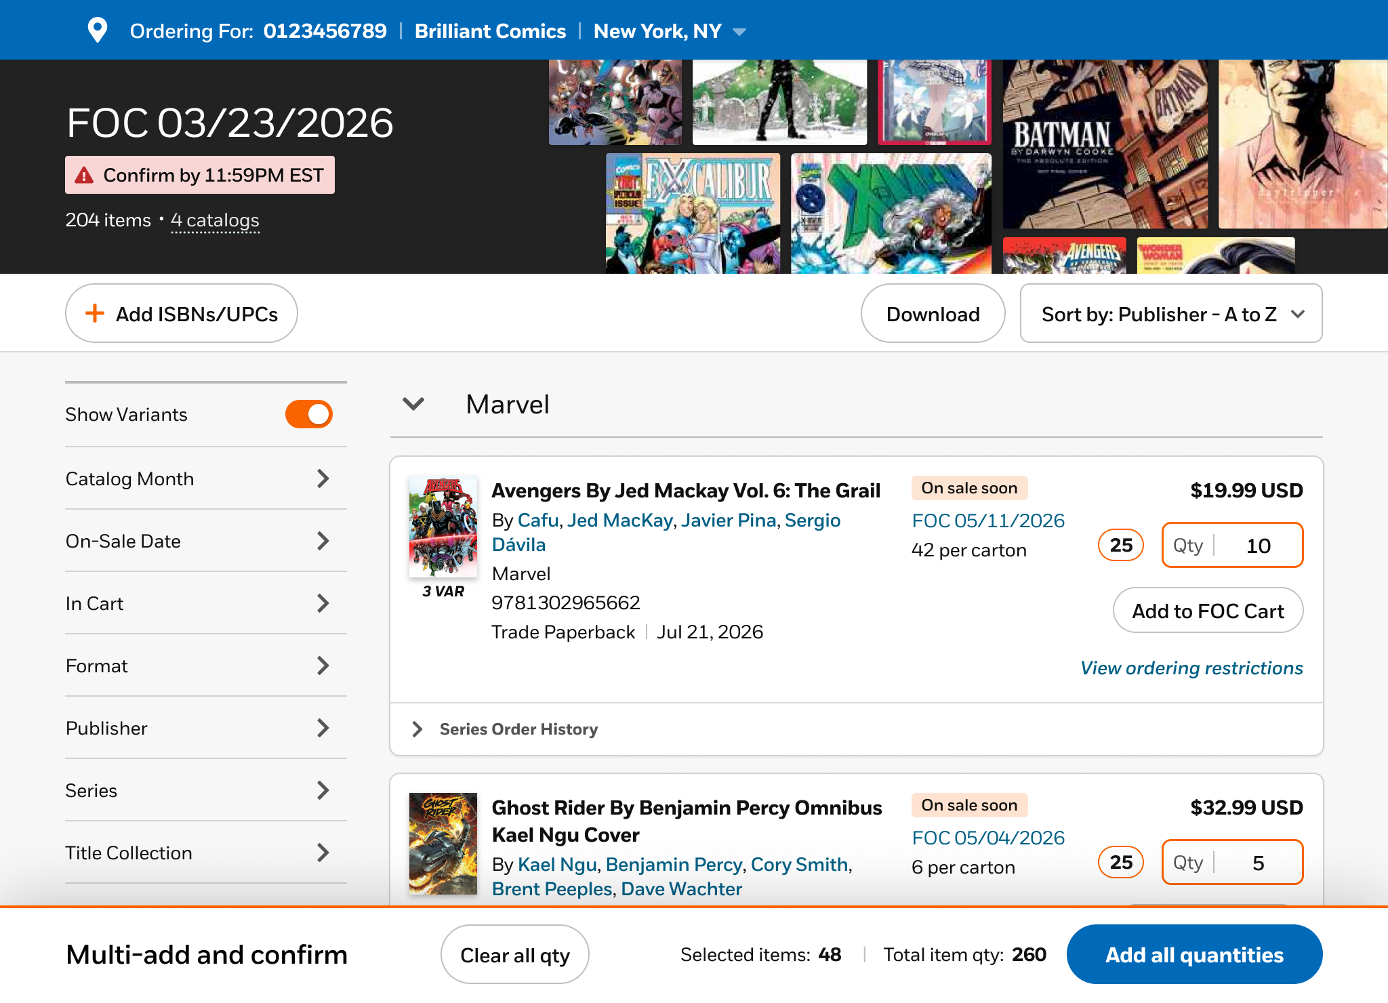The height and width of the screenshot is (1003, 1388).
Task: Click the plus icon on Add ISBNs/UPCs
Action: pos(95,313)
